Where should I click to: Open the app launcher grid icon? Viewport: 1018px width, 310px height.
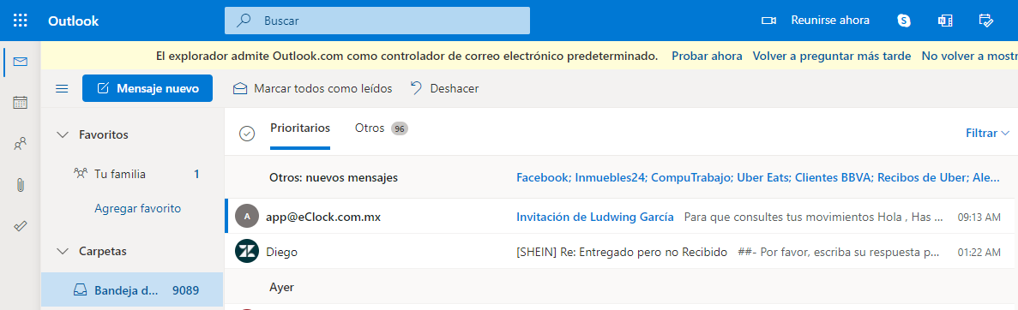click(20, 20)
